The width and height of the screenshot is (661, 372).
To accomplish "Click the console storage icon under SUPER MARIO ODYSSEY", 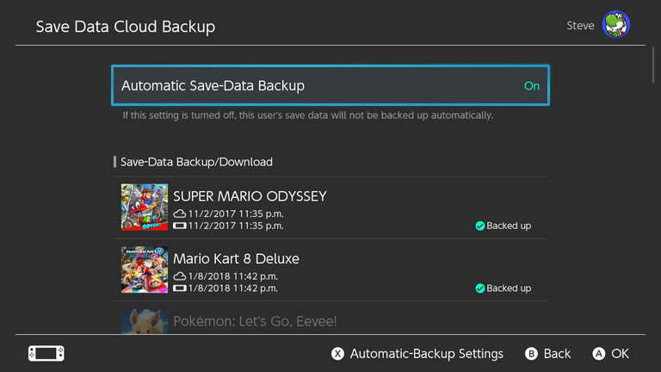I will [180, 226].
